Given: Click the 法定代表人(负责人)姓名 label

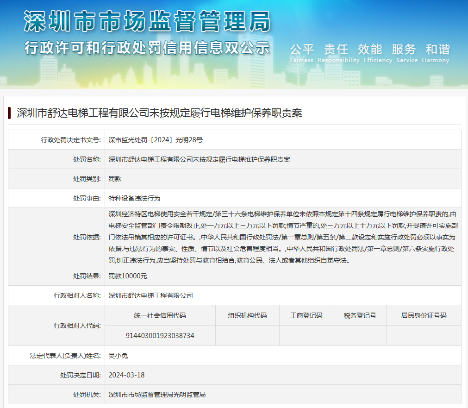Looking at the screenshot, I should 65,356.
